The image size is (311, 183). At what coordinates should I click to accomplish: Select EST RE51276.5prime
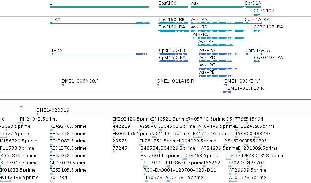point(52,152)
